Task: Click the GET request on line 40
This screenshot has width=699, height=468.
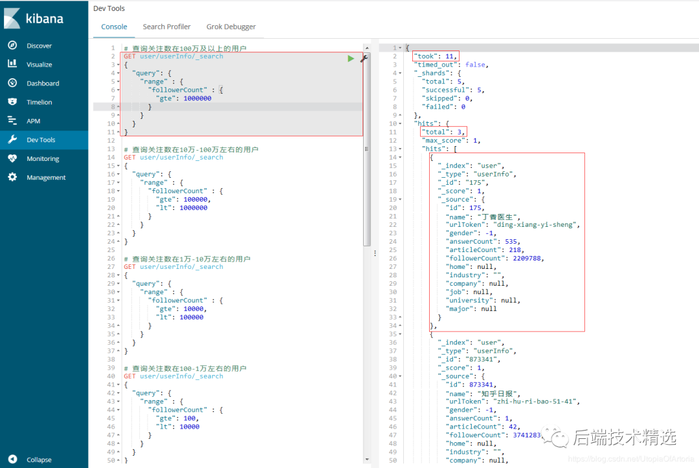Action: (x=173, y=376)
